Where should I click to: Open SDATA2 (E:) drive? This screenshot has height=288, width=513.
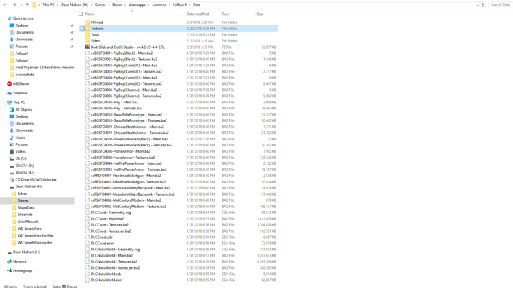pyautogui.click(x=24, y=172)
